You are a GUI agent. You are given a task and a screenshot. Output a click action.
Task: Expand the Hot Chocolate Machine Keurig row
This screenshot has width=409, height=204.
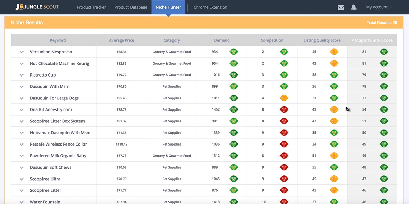click(21, 64)
